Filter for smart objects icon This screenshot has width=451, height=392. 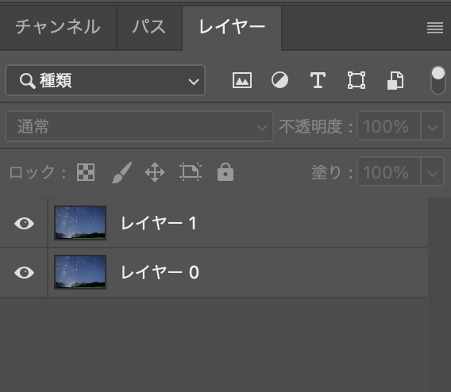tap(395, 80)
